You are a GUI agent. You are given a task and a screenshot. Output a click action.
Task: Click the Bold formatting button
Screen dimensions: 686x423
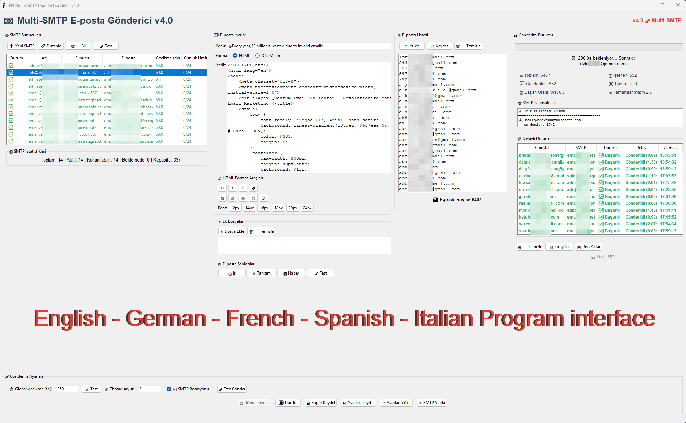coord(222,188)
